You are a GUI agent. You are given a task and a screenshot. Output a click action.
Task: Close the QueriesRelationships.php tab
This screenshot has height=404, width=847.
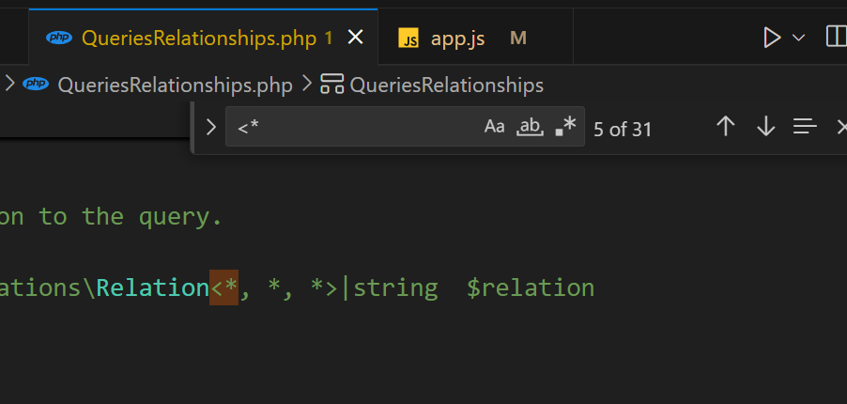click(355, 38)
